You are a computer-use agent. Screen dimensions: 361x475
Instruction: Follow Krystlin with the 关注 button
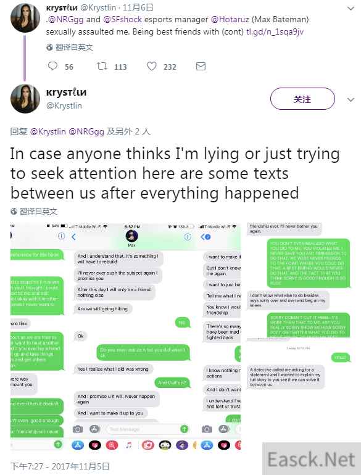(302, 99)
